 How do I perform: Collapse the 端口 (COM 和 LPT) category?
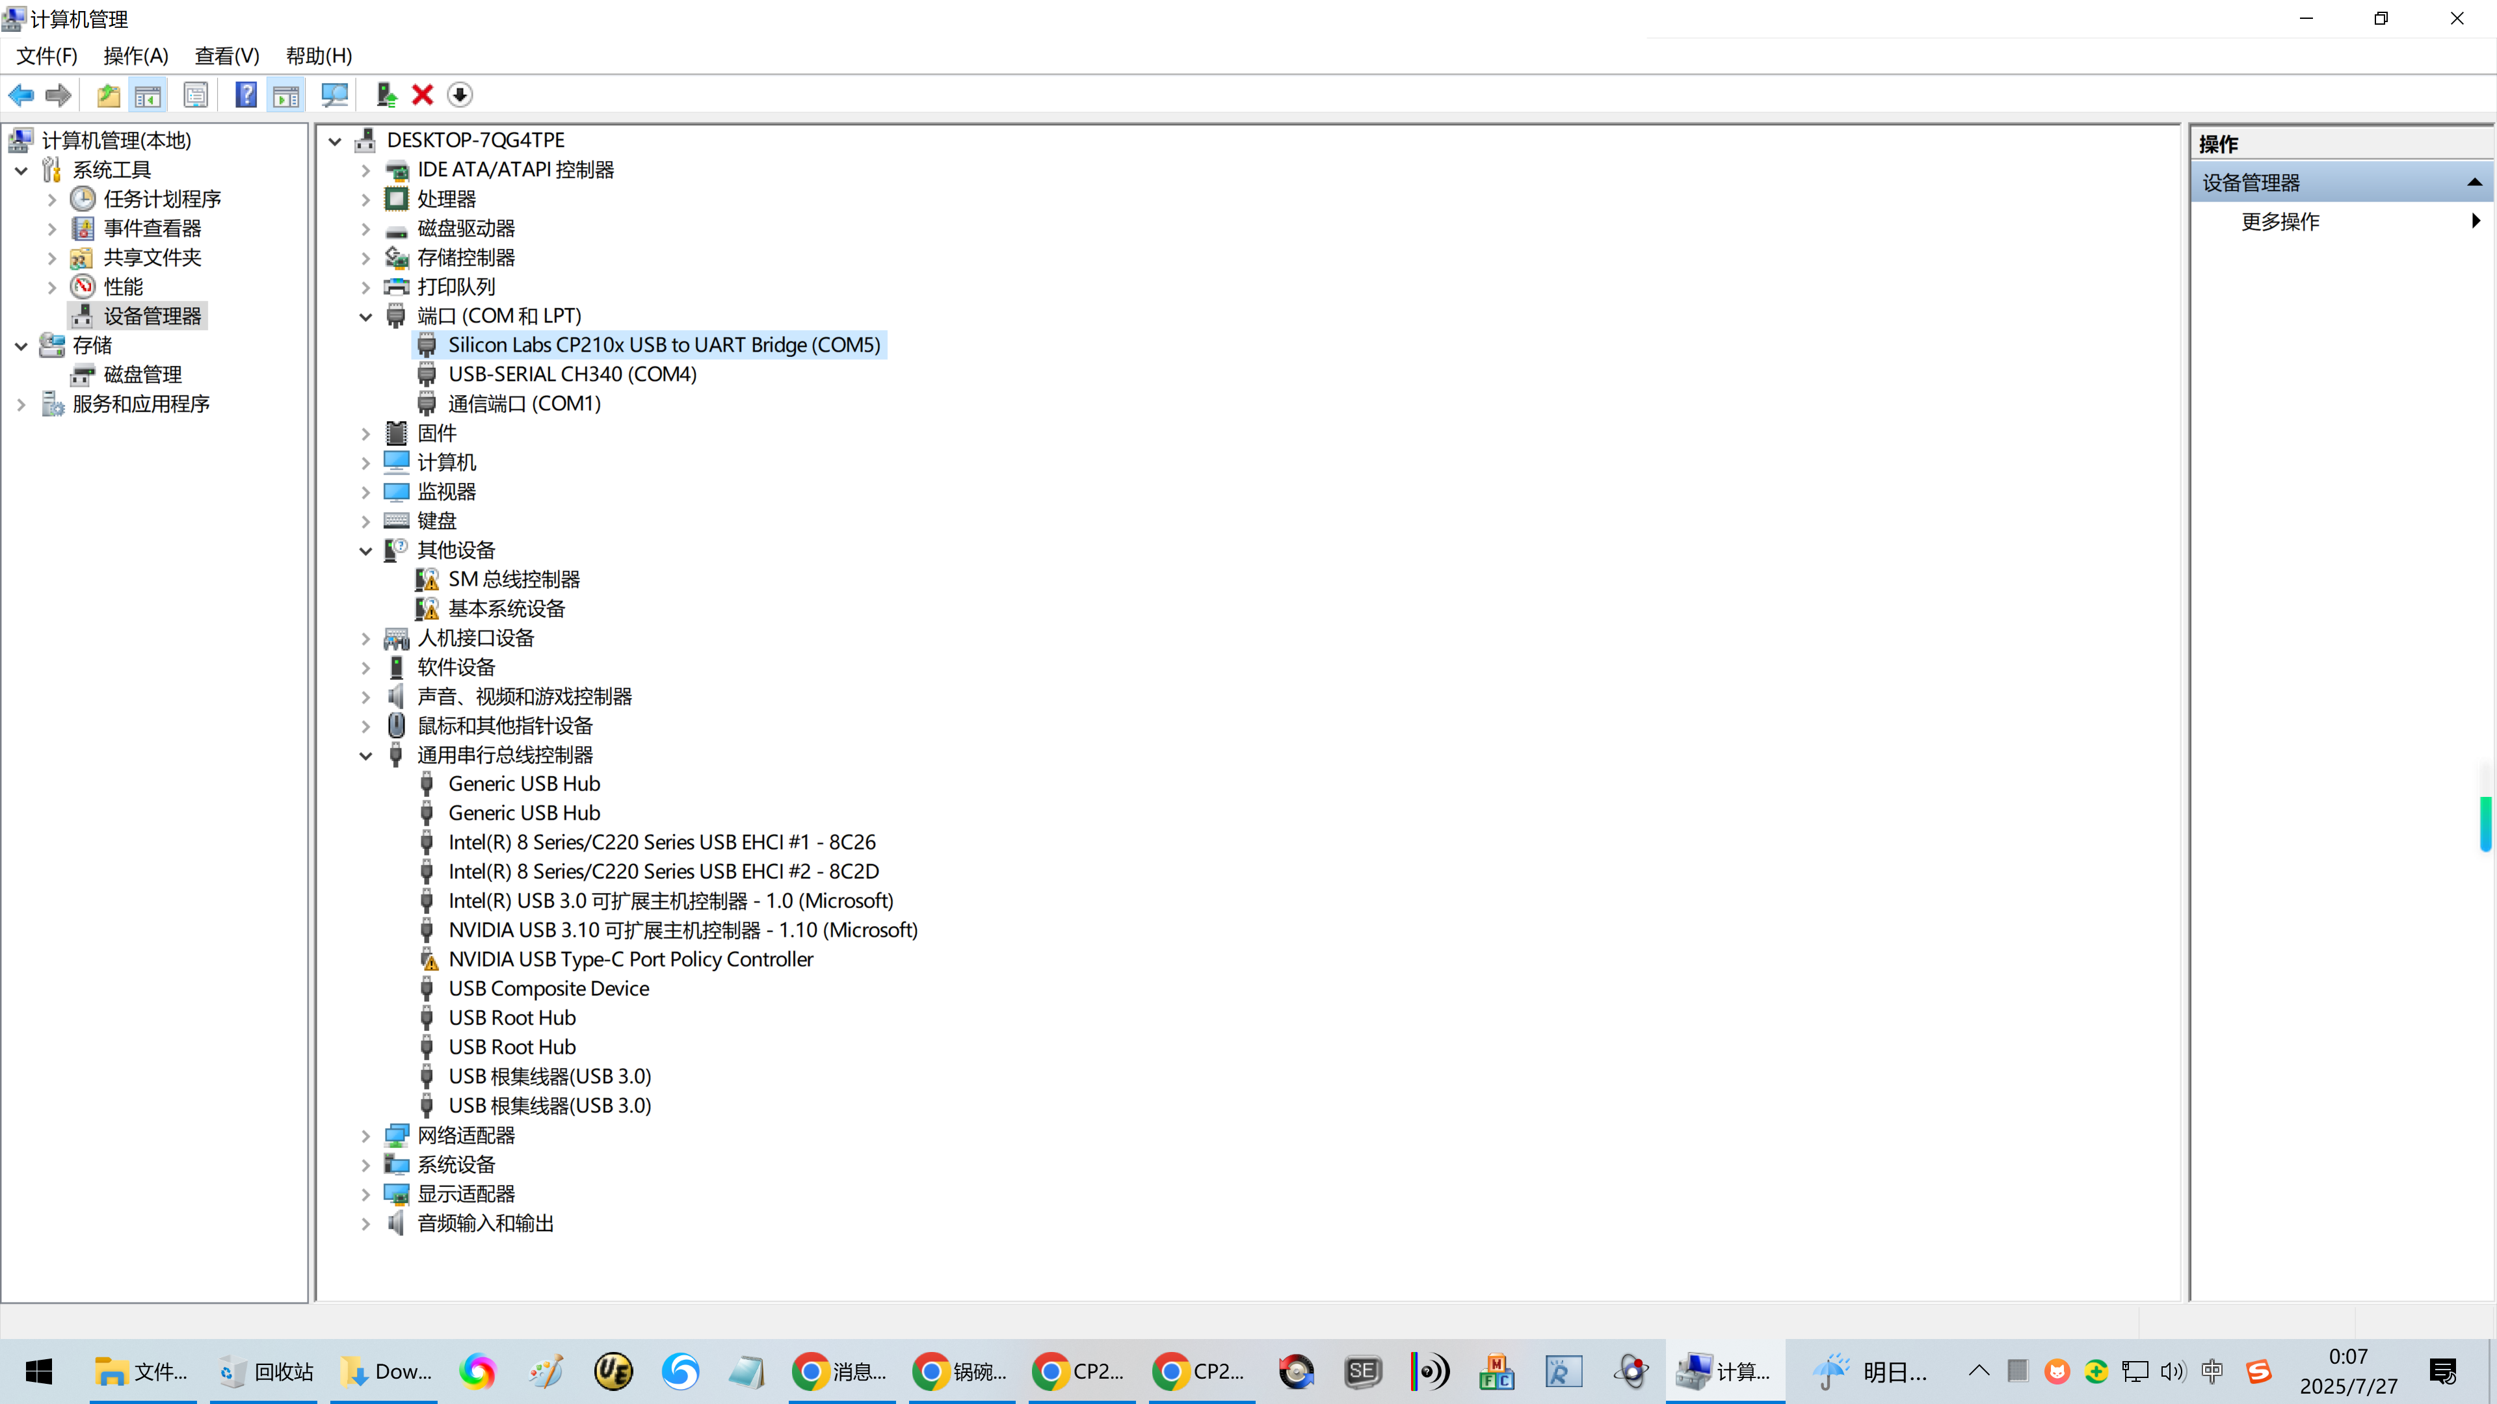[x=365, y=317]
